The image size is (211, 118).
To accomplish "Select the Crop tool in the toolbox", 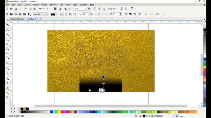I will [7, 29].
